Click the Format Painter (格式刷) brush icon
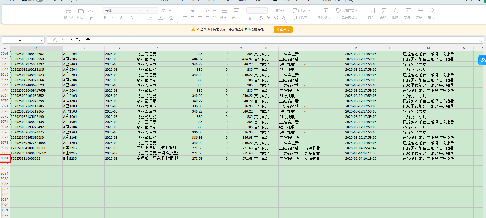This screenshot has height=218, width=486. (x=69, y=11)
